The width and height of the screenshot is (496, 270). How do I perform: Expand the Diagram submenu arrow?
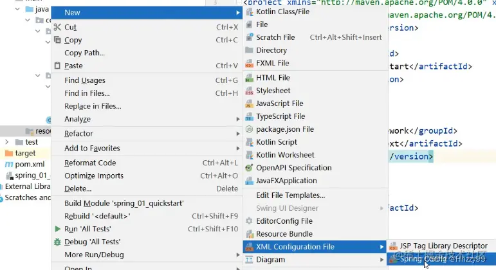[381, 260]
